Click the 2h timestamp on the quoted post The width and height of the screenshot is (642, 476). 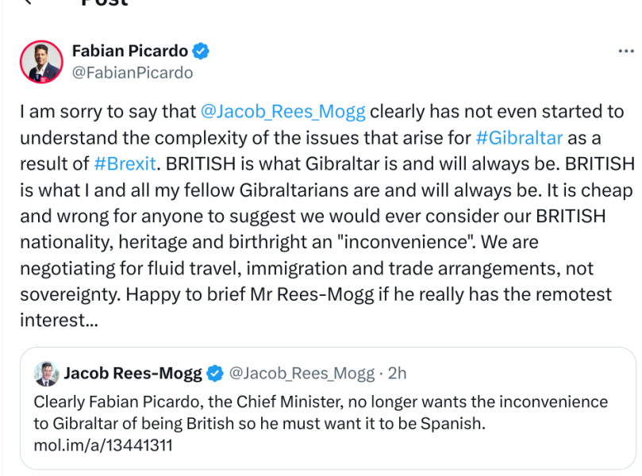click(x=395, y=373)
